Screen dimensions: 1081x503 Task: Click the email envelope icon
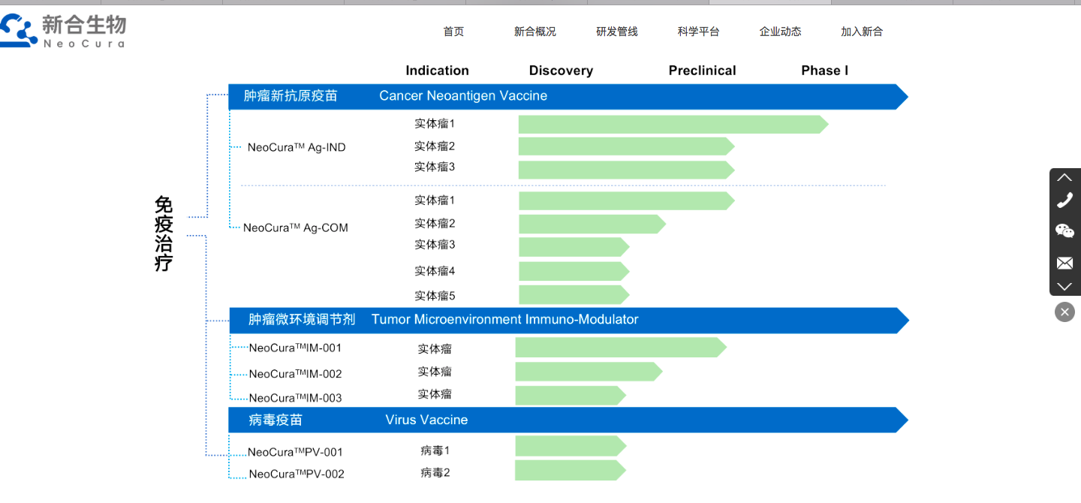pos(1064,263)
